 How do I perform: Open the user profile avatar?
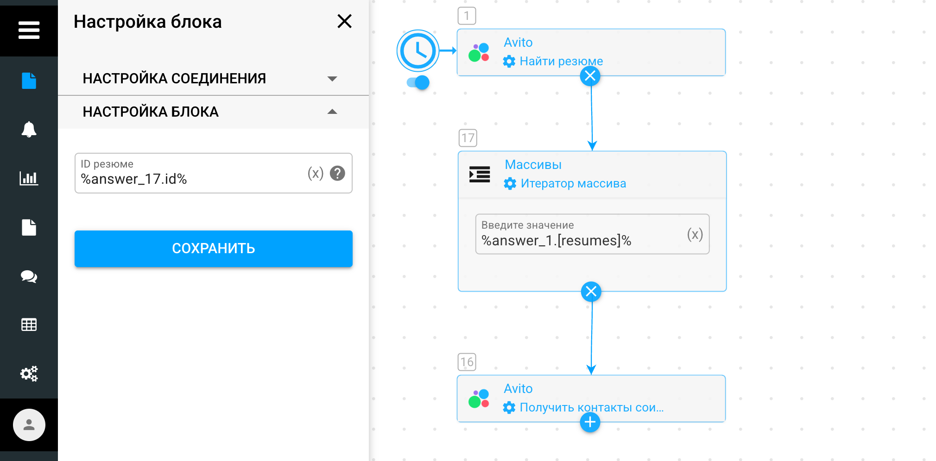point(29,425)
